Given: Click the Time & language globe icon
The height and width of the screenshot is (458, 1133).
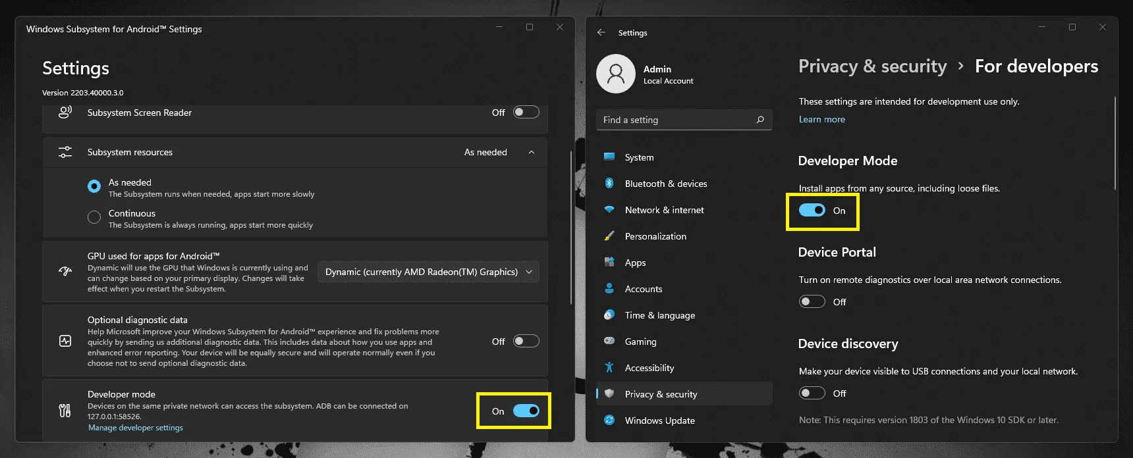Looking at the screenshot, I should (609, 315).
